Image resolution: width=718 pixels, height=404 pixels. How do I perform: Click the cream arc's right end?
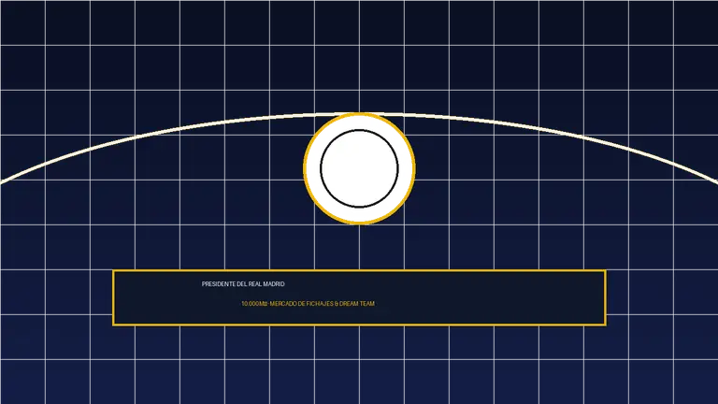(715, 182)
